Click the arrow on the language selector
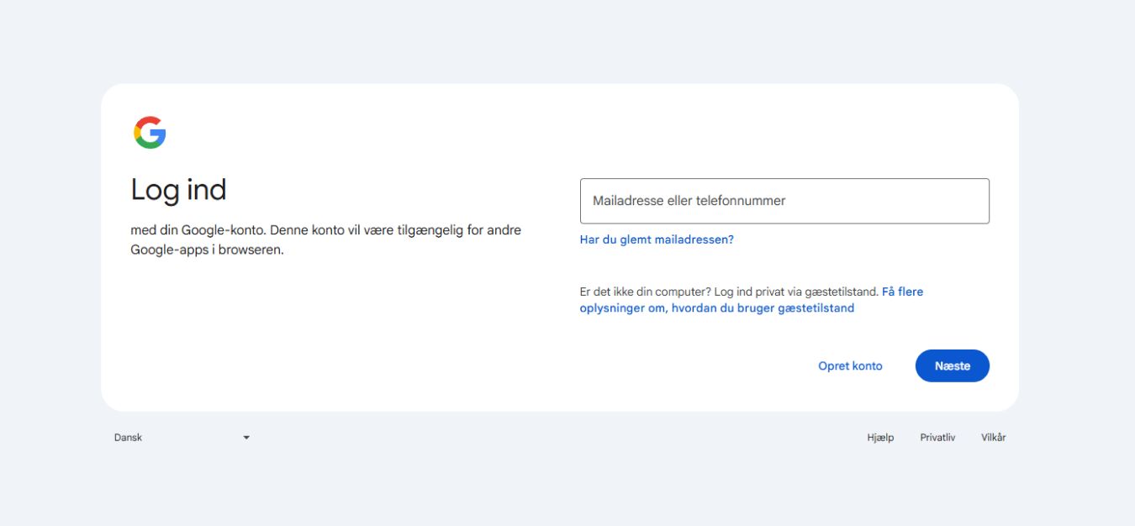Screen dimensions: 1135x526 246,438
